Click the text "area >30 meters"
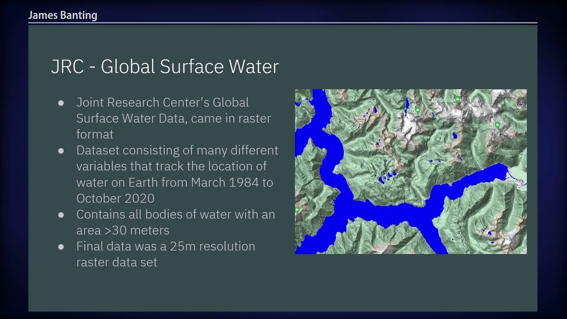This screenshot has width=567, height=319. point(123,230)
